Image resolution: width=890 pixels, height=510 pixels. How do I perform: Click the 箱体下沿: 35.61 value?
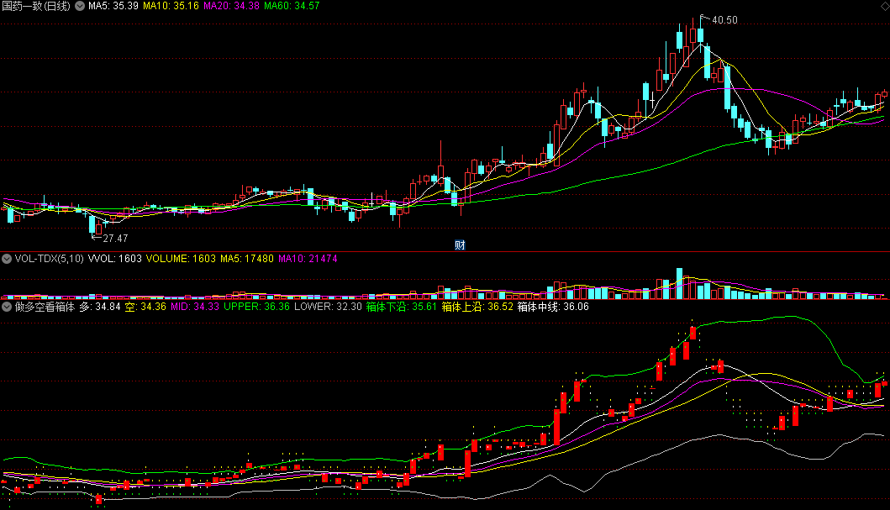(x=401, y=307)
